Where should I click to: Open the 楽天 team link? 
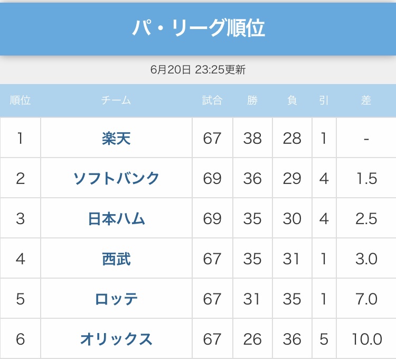pyautogui.click(x=116, y=139)
